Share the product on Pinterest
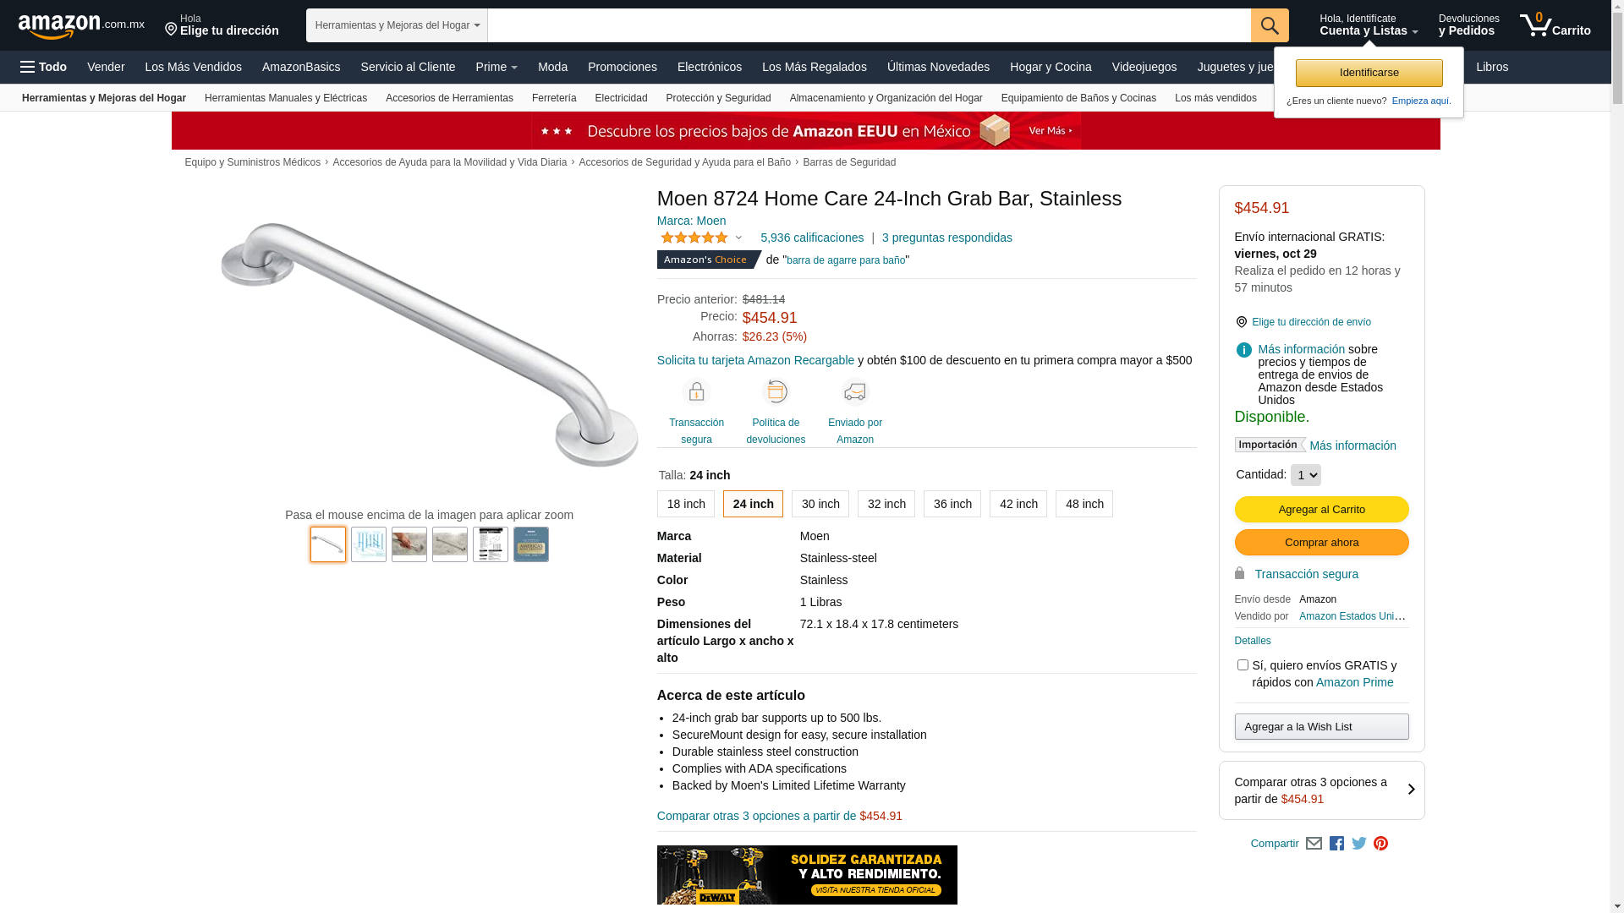The height and width of the screenshot is (913, 1624). click(1380, 844)
